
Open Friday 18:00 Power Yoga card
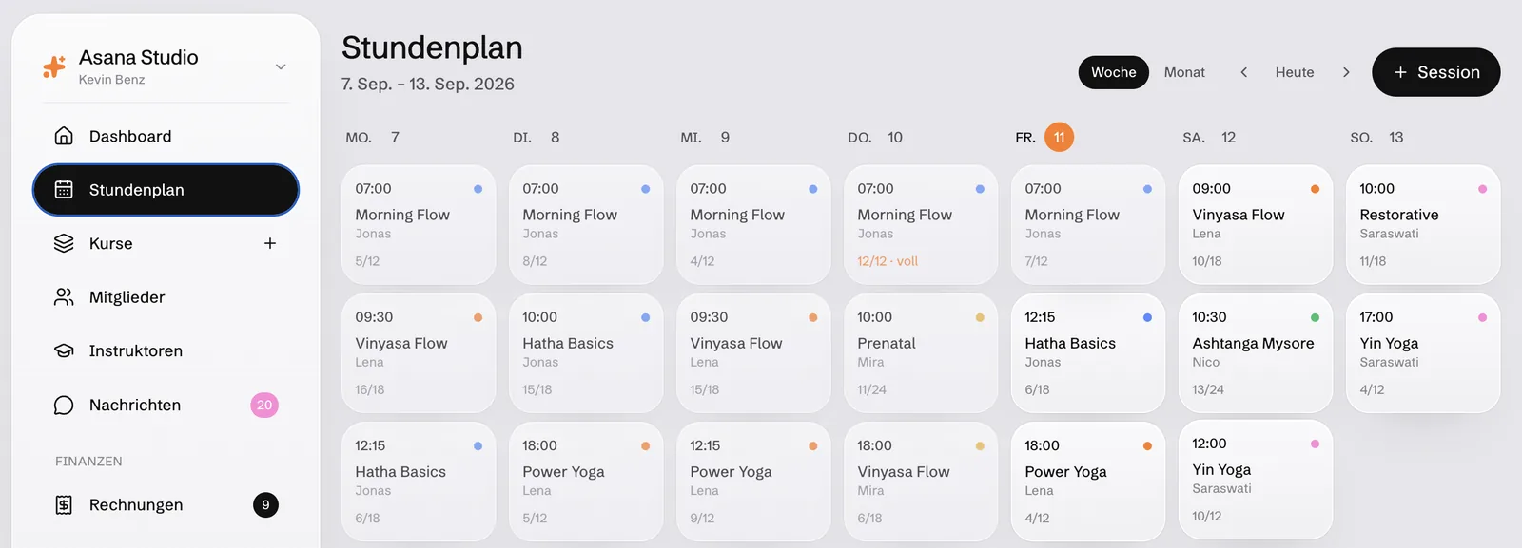tap(1088, 482)
